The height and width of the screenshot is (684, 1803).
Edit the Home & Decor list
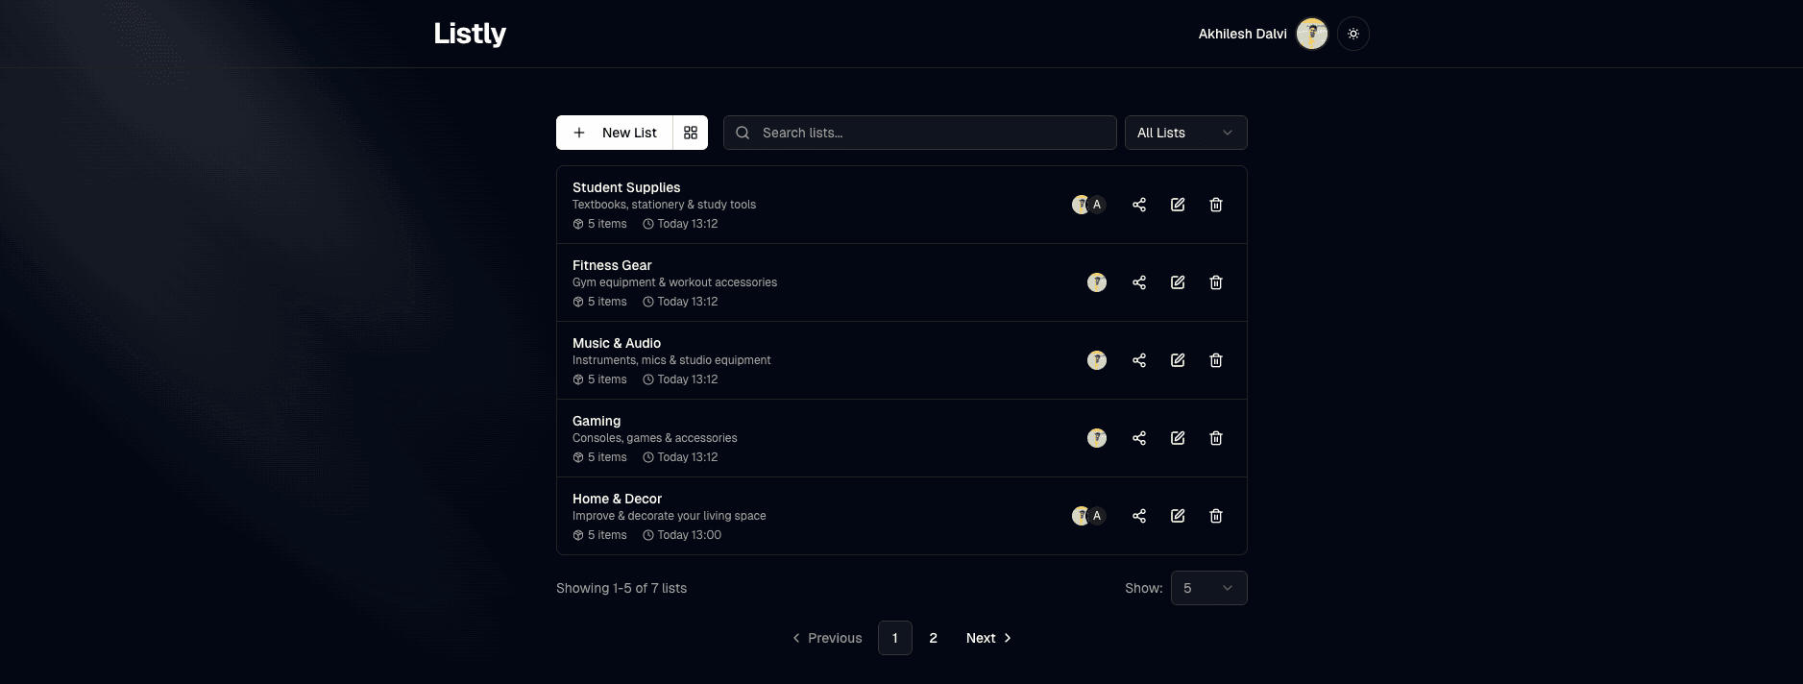1177,515
